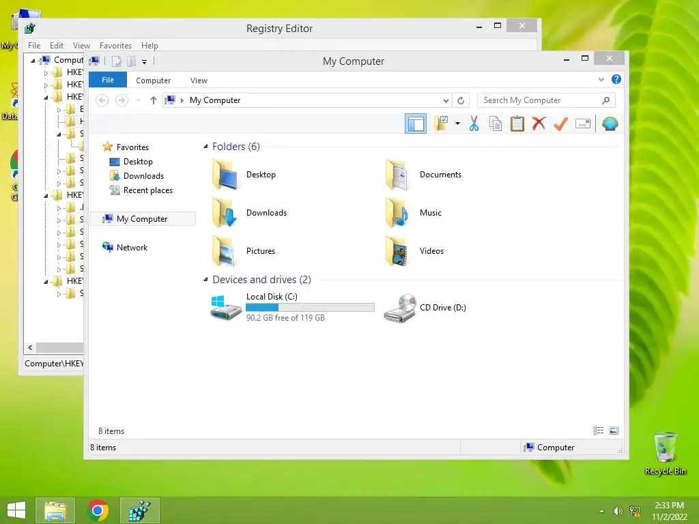699x524 pixels.
Task: Expand the ribbon using the chevron
Action: pos(601,80)
